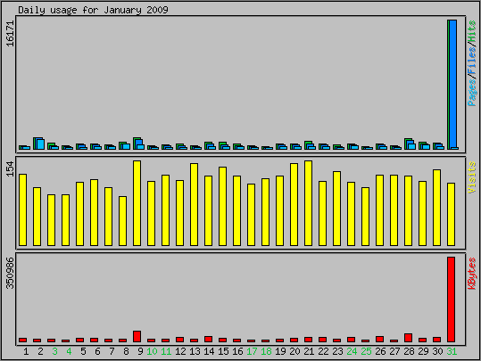Image resolution: width=481 pixels, height=361 pixels.
Task: Click the yellow Visits legend label
Action: point(472,177)
